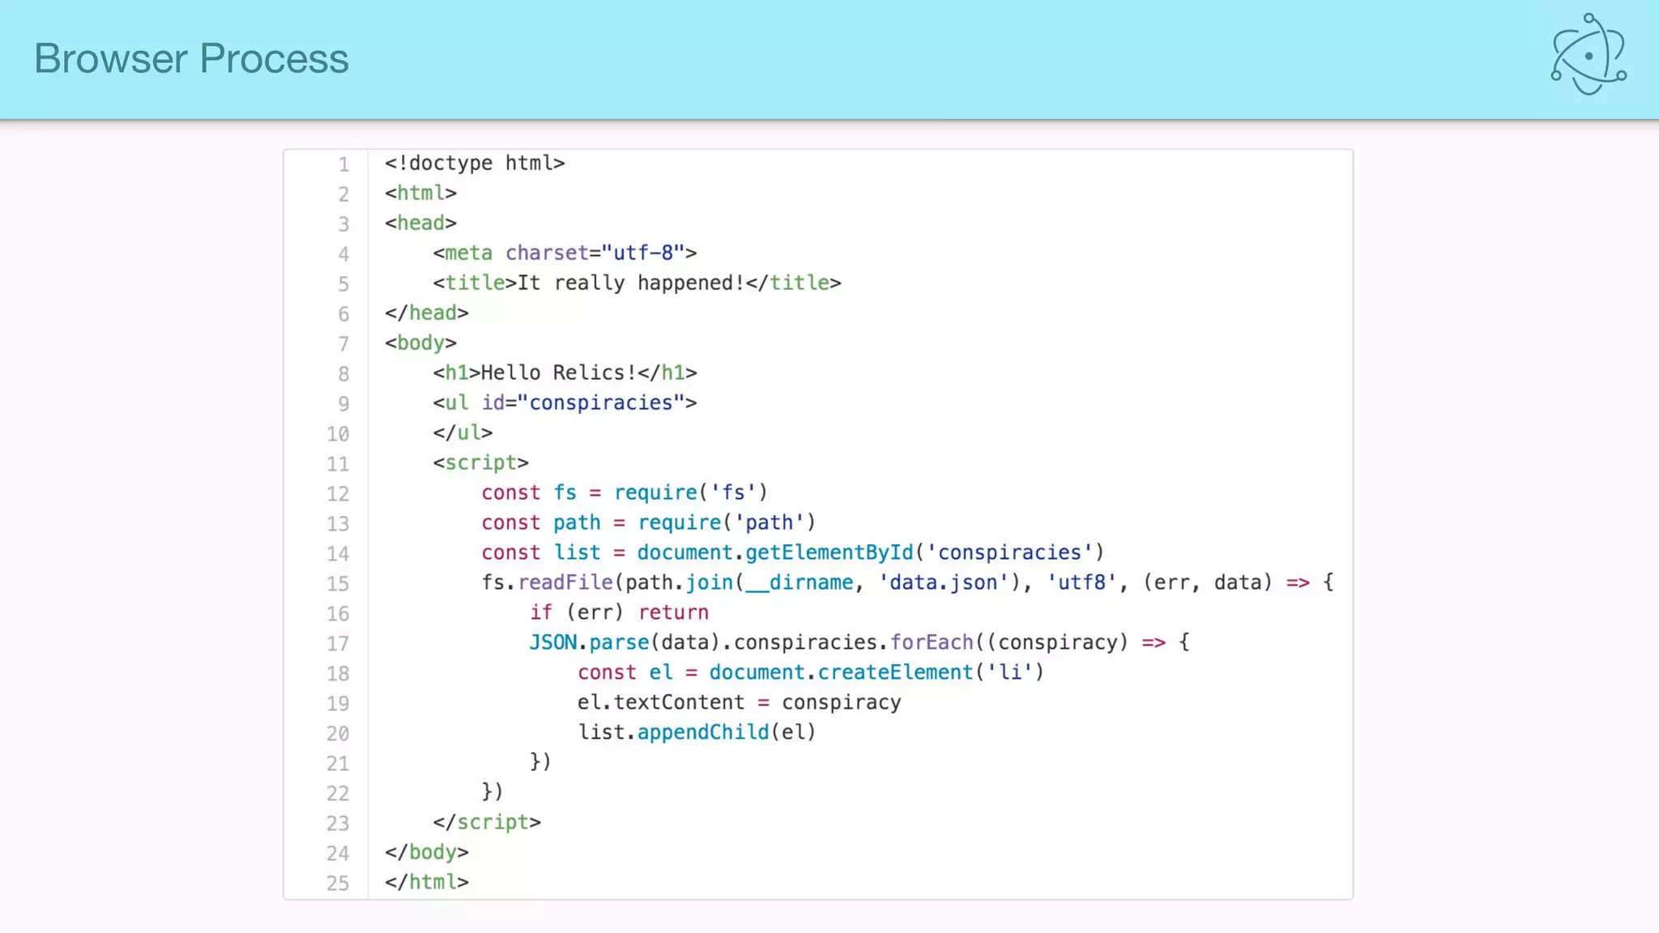Click line number 12 in gutter
This screenshot has width=1659, height=933.
point(338,494)
